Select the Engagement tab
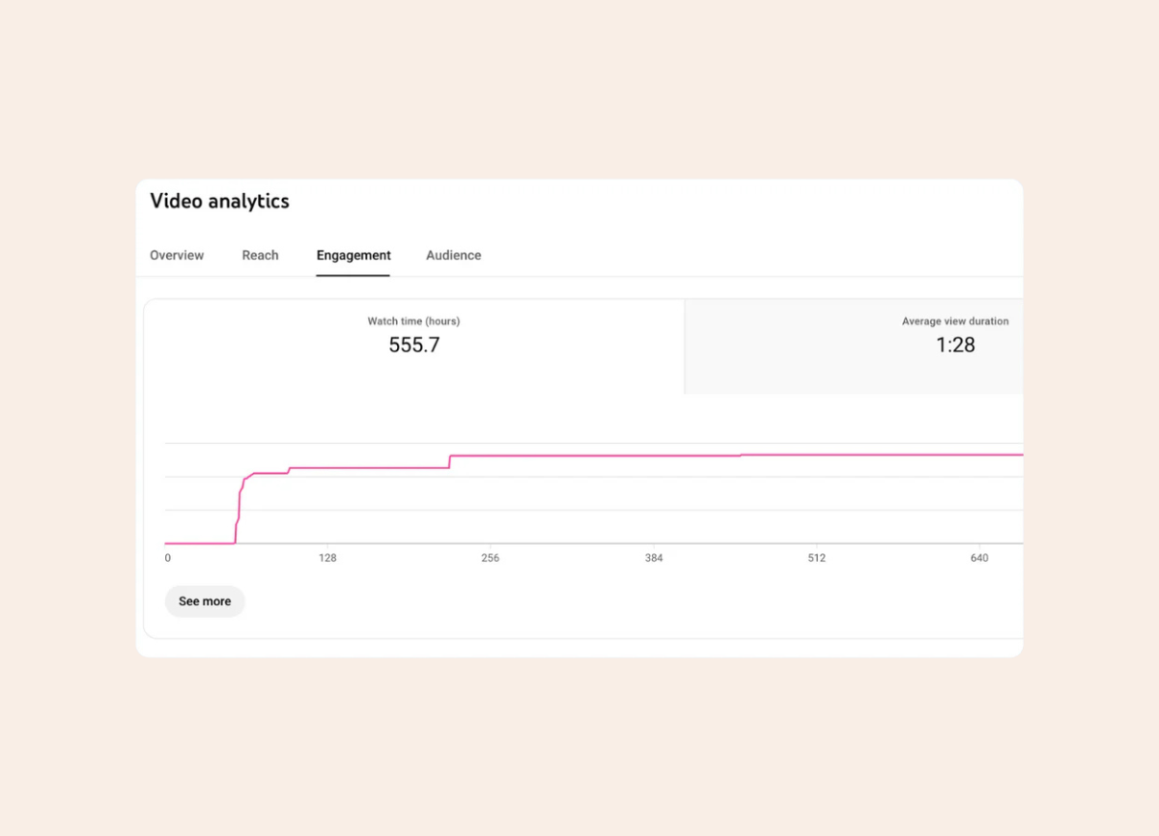 coord(353,256)
